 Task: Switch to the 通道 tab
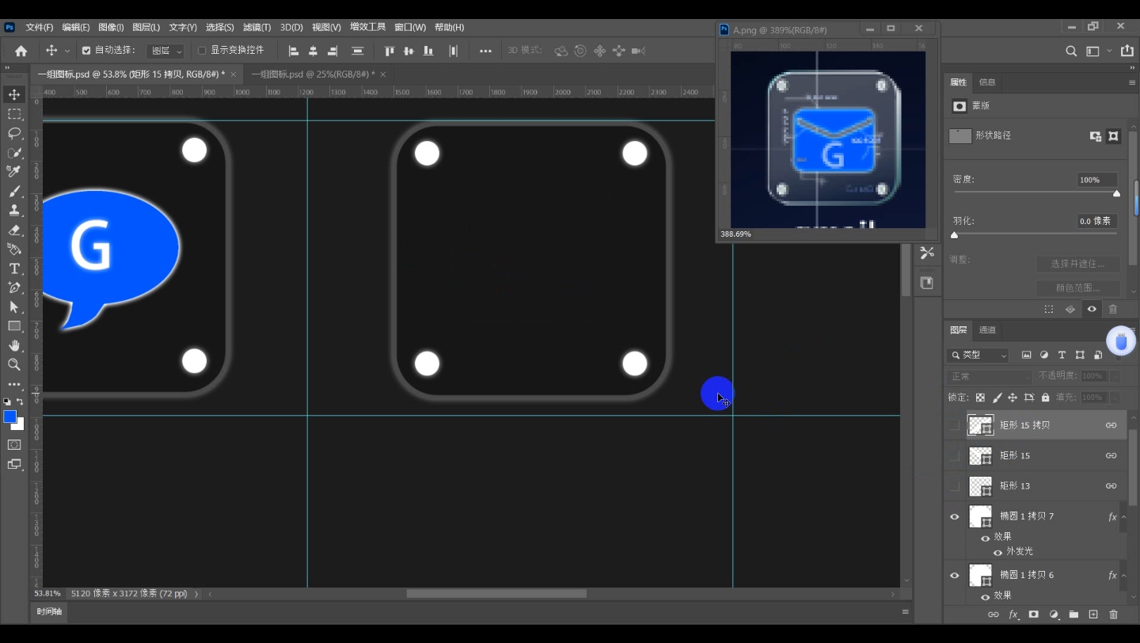coord(987,330)
